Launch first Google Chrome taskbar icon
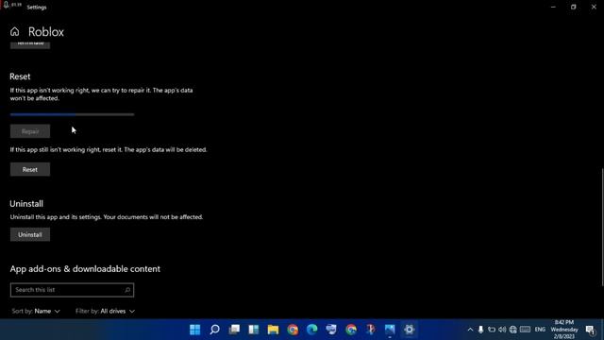604x340 pixels. tap(293, 330)
